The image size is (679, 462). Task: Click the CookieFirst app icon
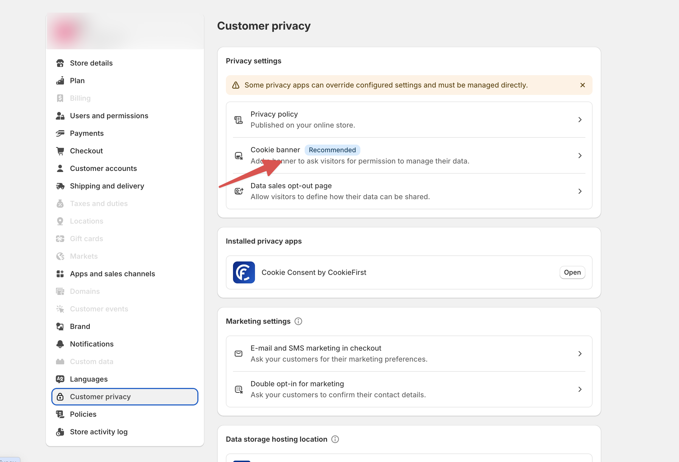(244, 272)
